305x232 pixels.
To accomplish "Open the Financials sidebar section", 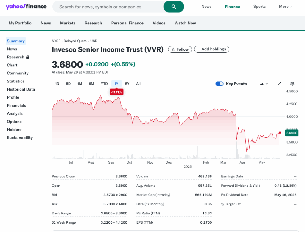I will (x=16, y=105).
